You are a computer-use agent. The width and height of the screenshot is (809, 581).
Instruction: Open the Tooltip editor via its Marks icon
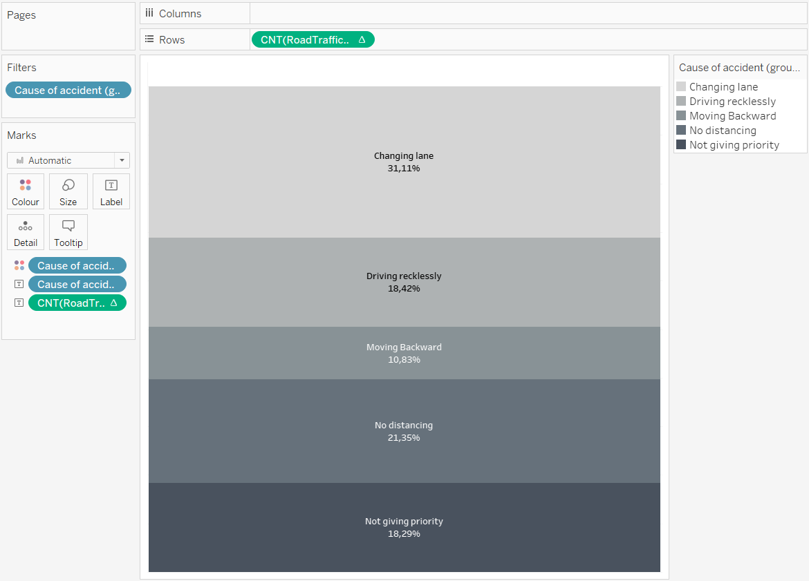coord(68,232)
